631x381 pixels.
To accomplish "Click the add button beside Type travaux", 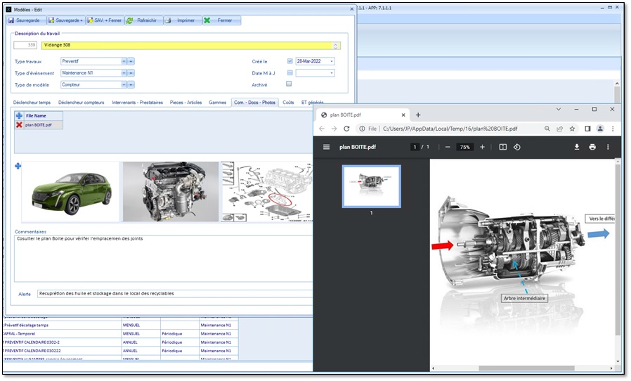I will pos(131,61).
